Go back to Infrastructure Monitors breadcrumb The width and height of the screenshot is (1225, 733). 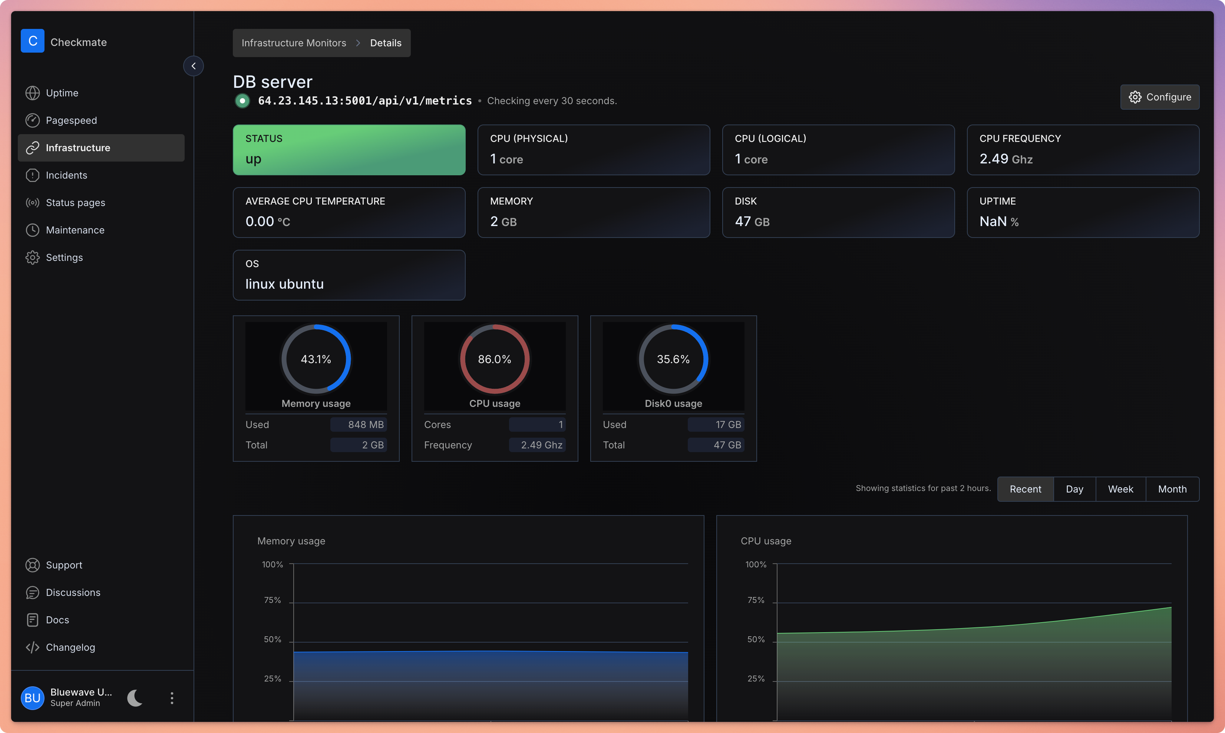pyautogui.click(x=294, y=43)
